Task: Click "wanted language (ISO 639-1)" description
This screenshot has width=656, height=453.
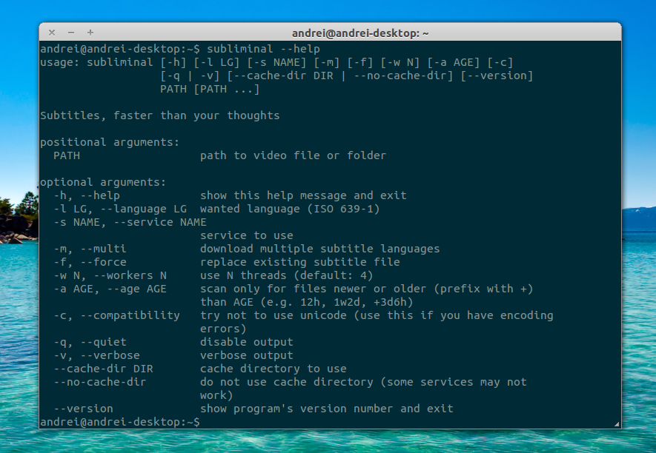Action: click(290, 209)
